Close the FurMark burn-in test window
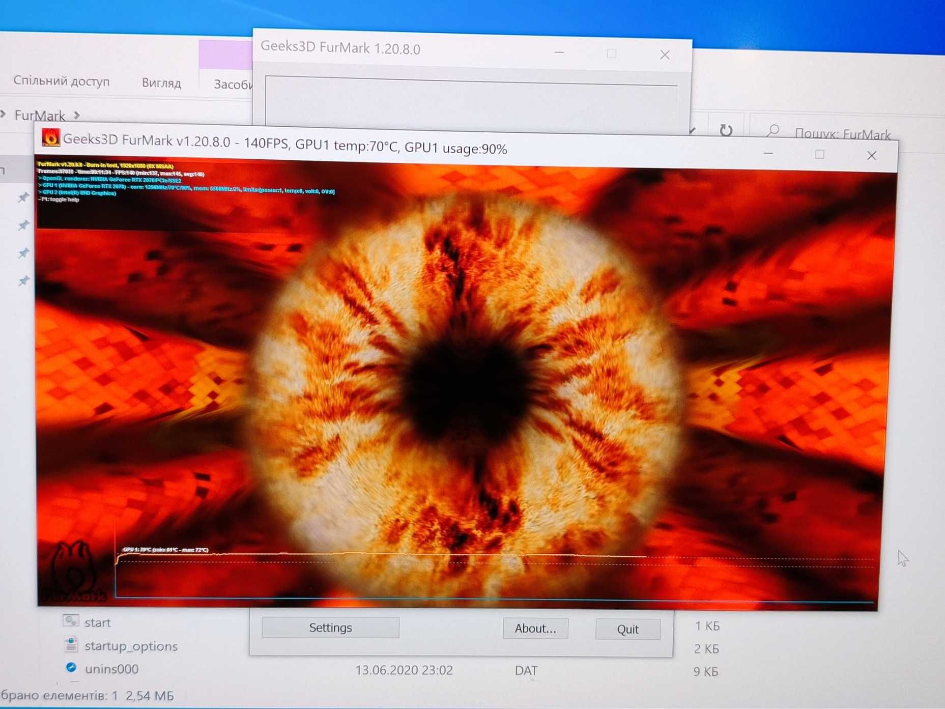 [872, 156]
